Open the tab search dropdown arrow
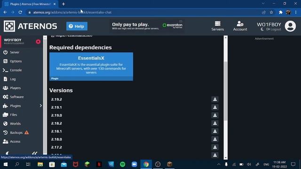 click(263, 3)
